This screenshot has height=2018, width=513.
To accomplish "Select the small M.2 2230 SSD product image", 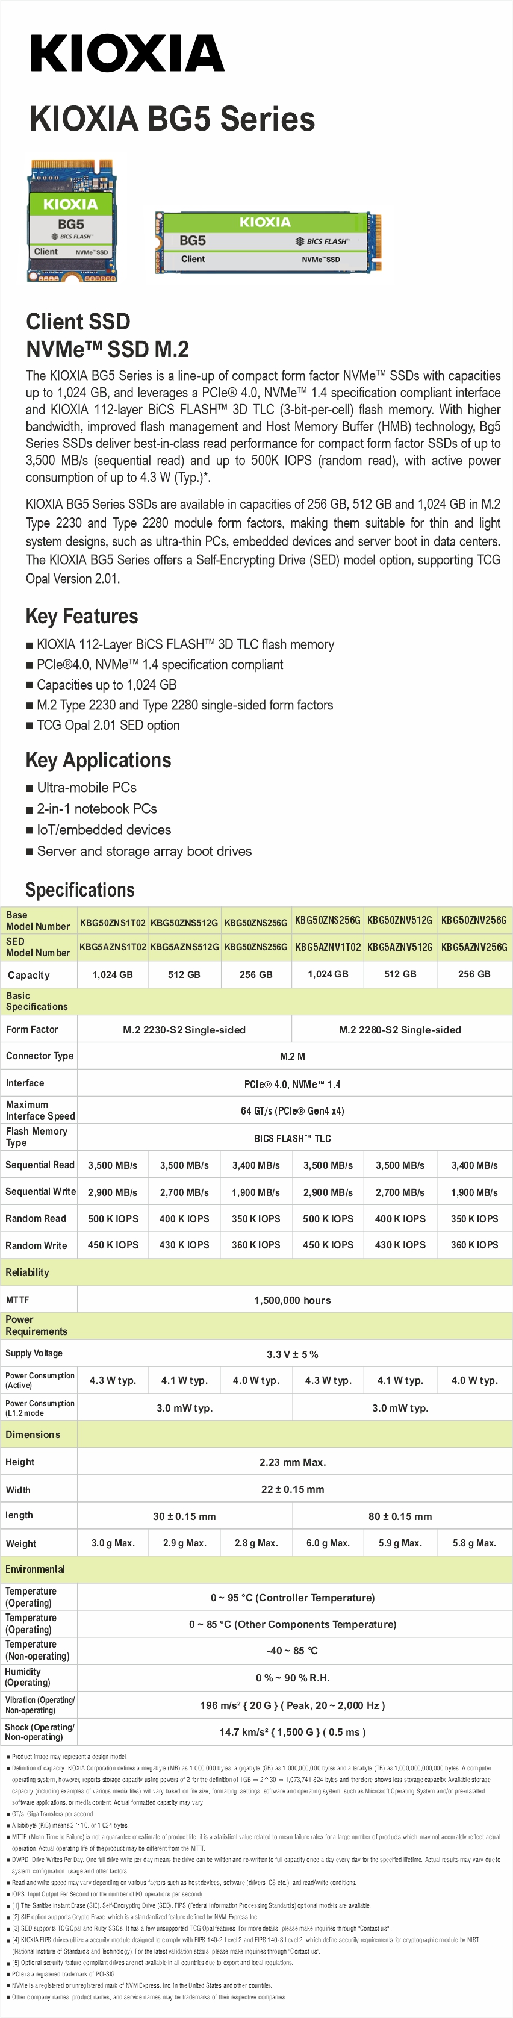I will [x=70, y=222].
